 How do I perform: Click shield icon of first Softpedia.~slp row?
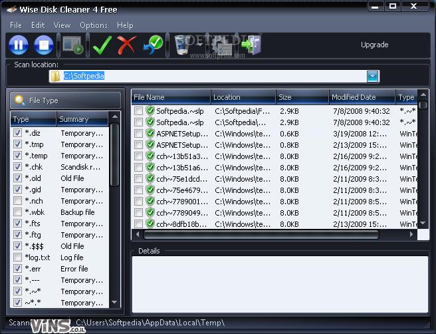150,110
